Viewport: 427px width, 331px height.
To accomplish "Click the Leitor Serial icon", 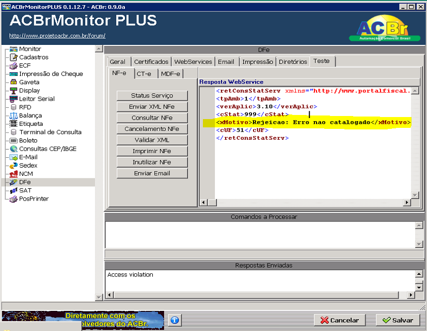I will tap(13, 99).
